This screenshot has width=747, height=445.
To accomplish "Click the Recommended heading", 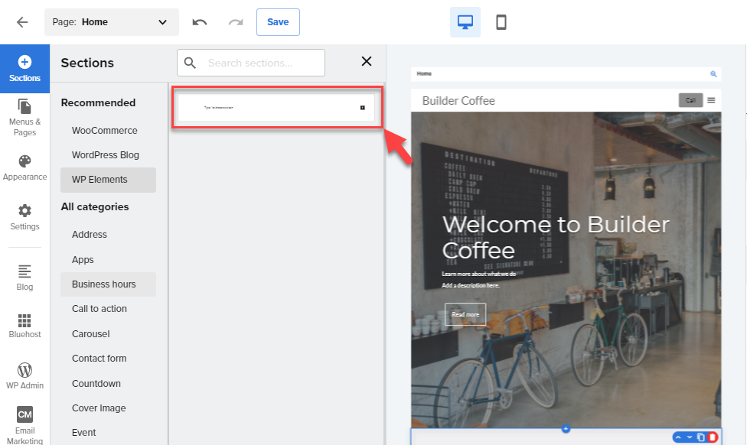I will (98, 102).
